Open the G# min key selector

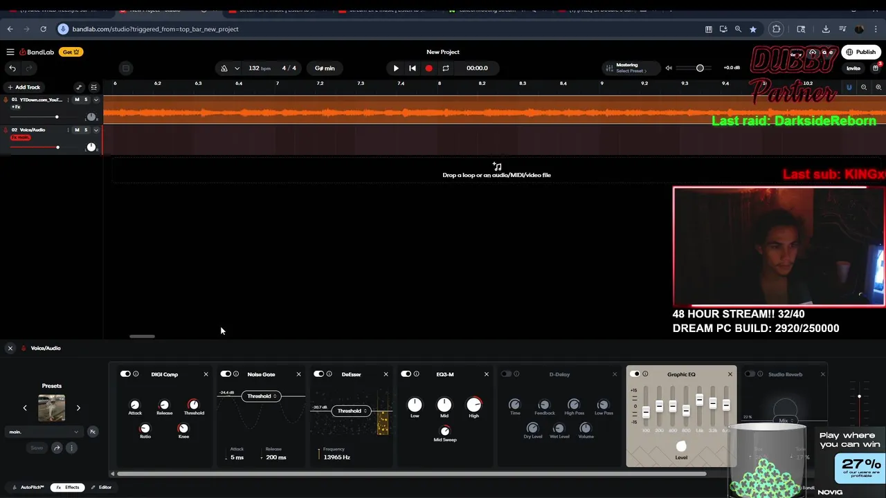(x=325, y=68)
